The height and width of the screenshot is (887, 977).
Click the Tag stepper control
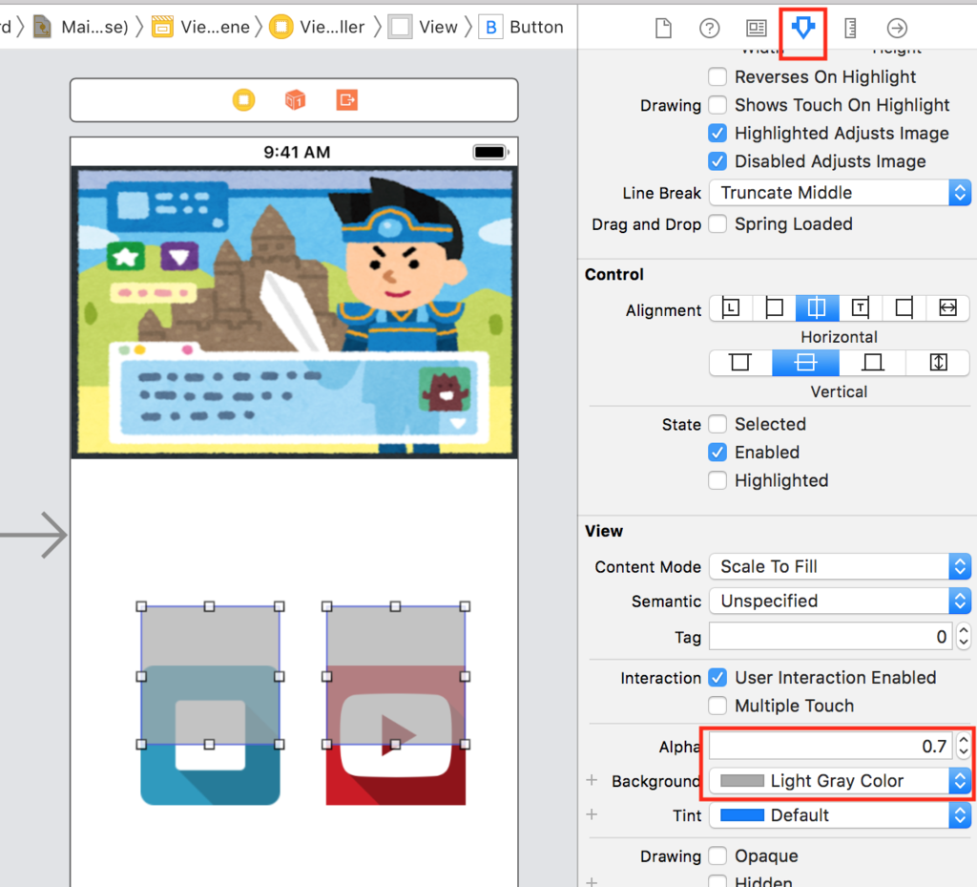pyautogui.click(x=964, y=637)
